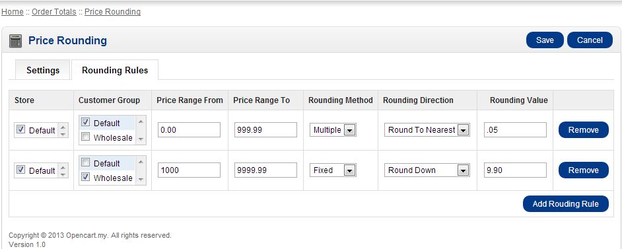The width and height of the screenshot is (622, 249).
Task: Uncheck Default customer group in first rule
Action: (x=85, y=122)
